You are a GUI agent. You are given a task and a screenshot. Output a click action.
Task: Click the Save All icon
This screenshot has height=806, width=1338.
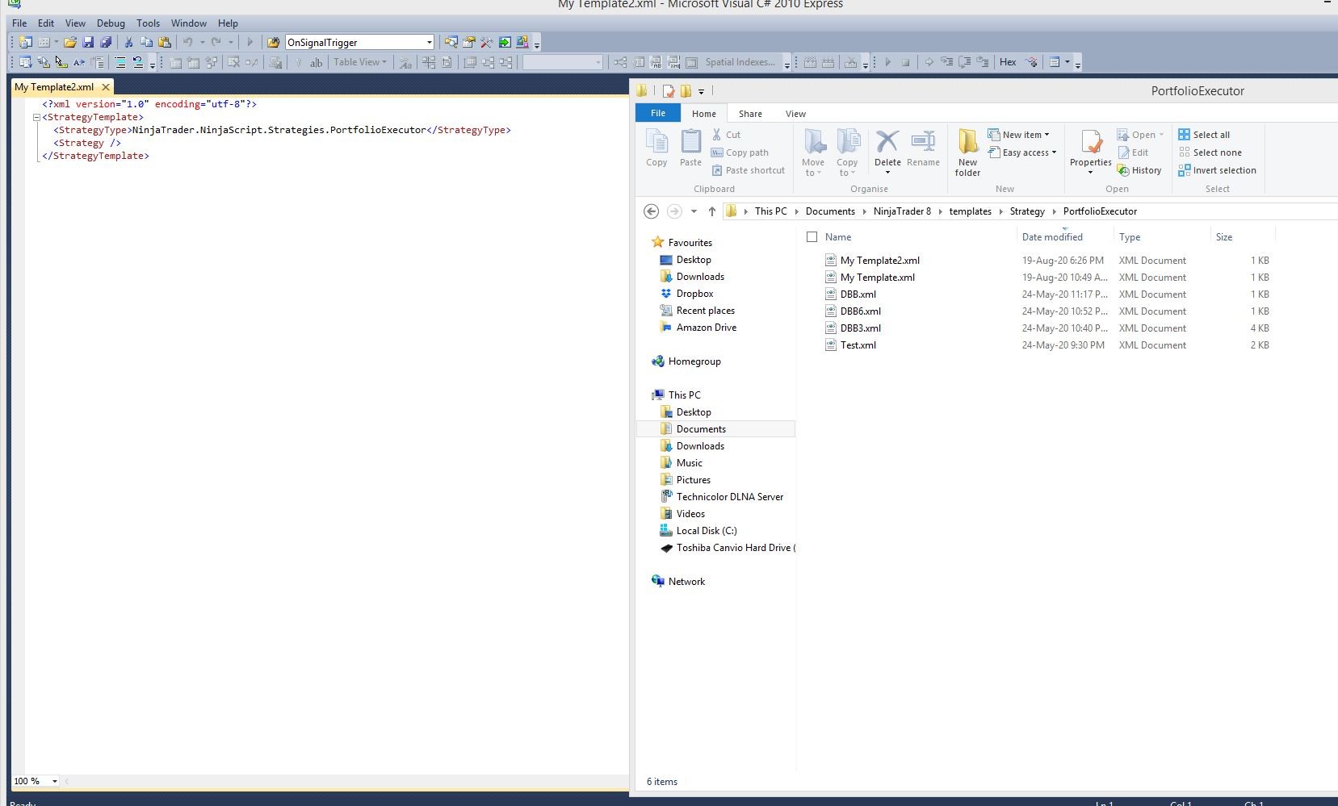pyautogui.click(x=105, y=42)
